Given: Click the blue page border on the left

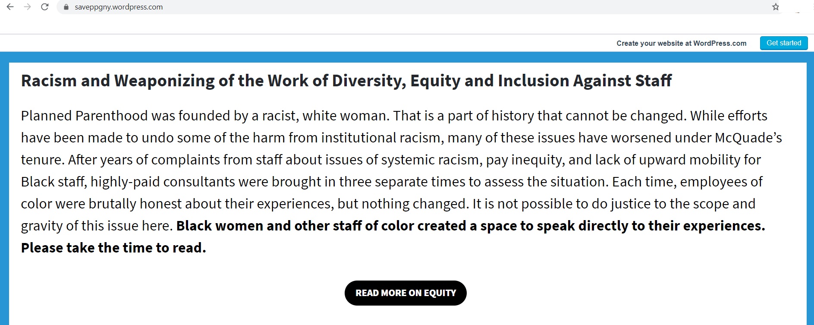Looking at the screenshot, I should 4,190.
